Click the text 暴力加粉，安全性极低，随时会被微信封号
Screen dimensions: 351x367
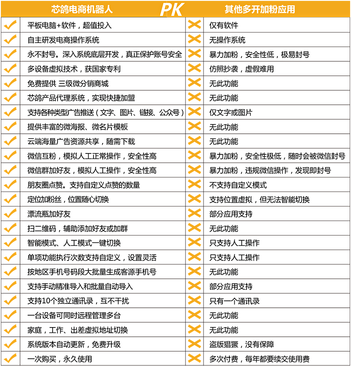coord(277,156)
